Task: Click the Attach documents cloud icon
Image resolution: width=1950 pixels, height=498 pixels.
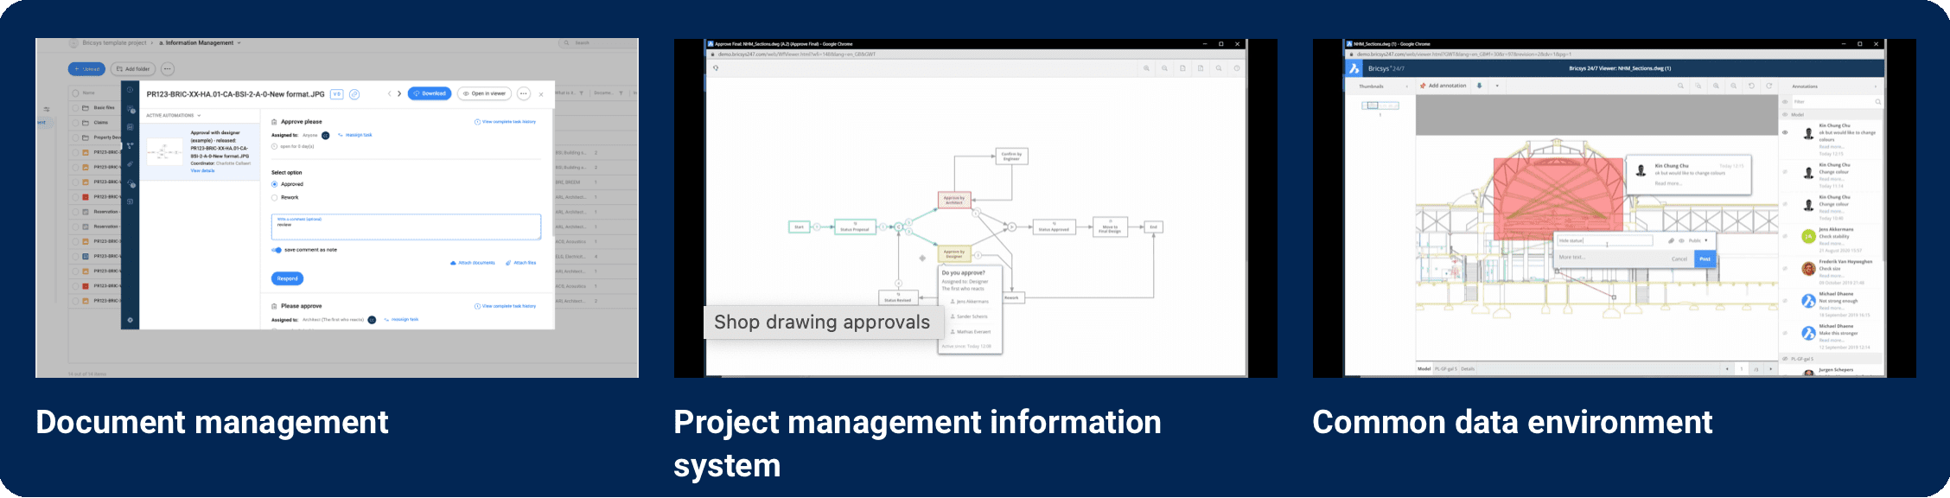Action: (x=454, y=263)
